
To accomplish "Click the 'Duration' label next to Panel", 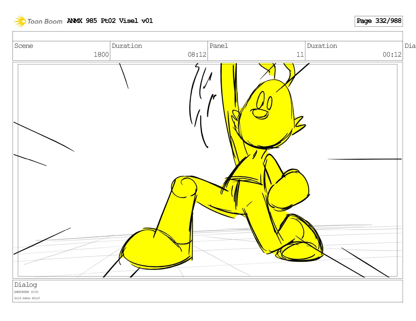I will coord(322,46).
